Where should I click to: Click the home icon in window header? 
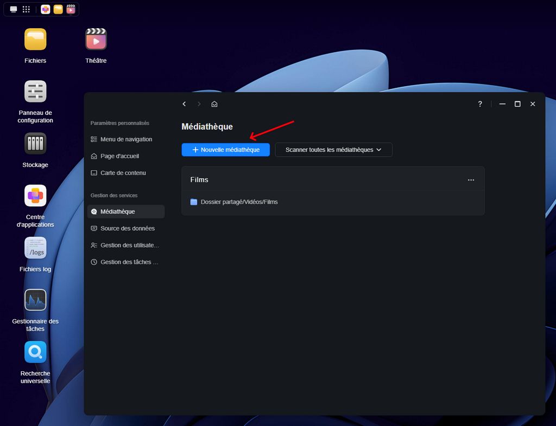coord(214,104)
